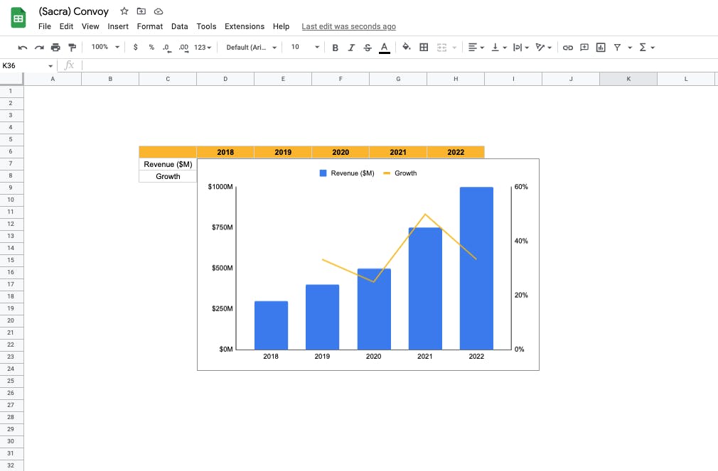Screen dimensions: 718x471
Task: Select the 2022 revenue bar in the chart
Action: tap(477, 269)
